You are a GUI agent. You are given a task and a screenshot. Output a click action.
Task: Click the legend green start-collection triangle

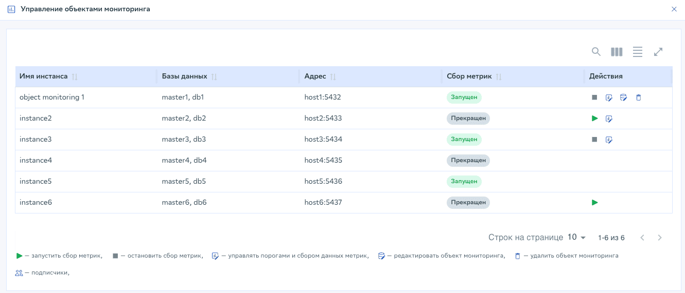(x=19, y=256)
